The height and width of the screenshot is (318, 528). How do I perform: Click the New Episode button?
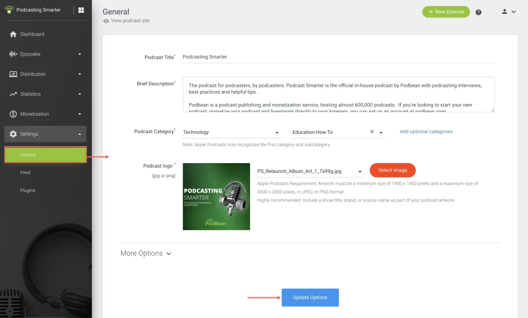click(x=445, y=11)
